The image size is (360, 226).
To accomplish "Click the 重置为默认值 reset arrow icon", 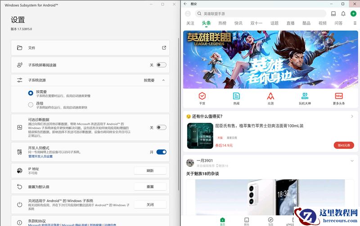I will click(19, 187).
